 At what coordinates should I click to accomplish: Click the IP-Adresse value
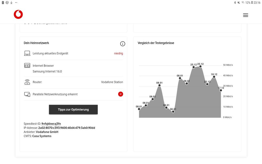pyautogui.click(x=67, y=128)
